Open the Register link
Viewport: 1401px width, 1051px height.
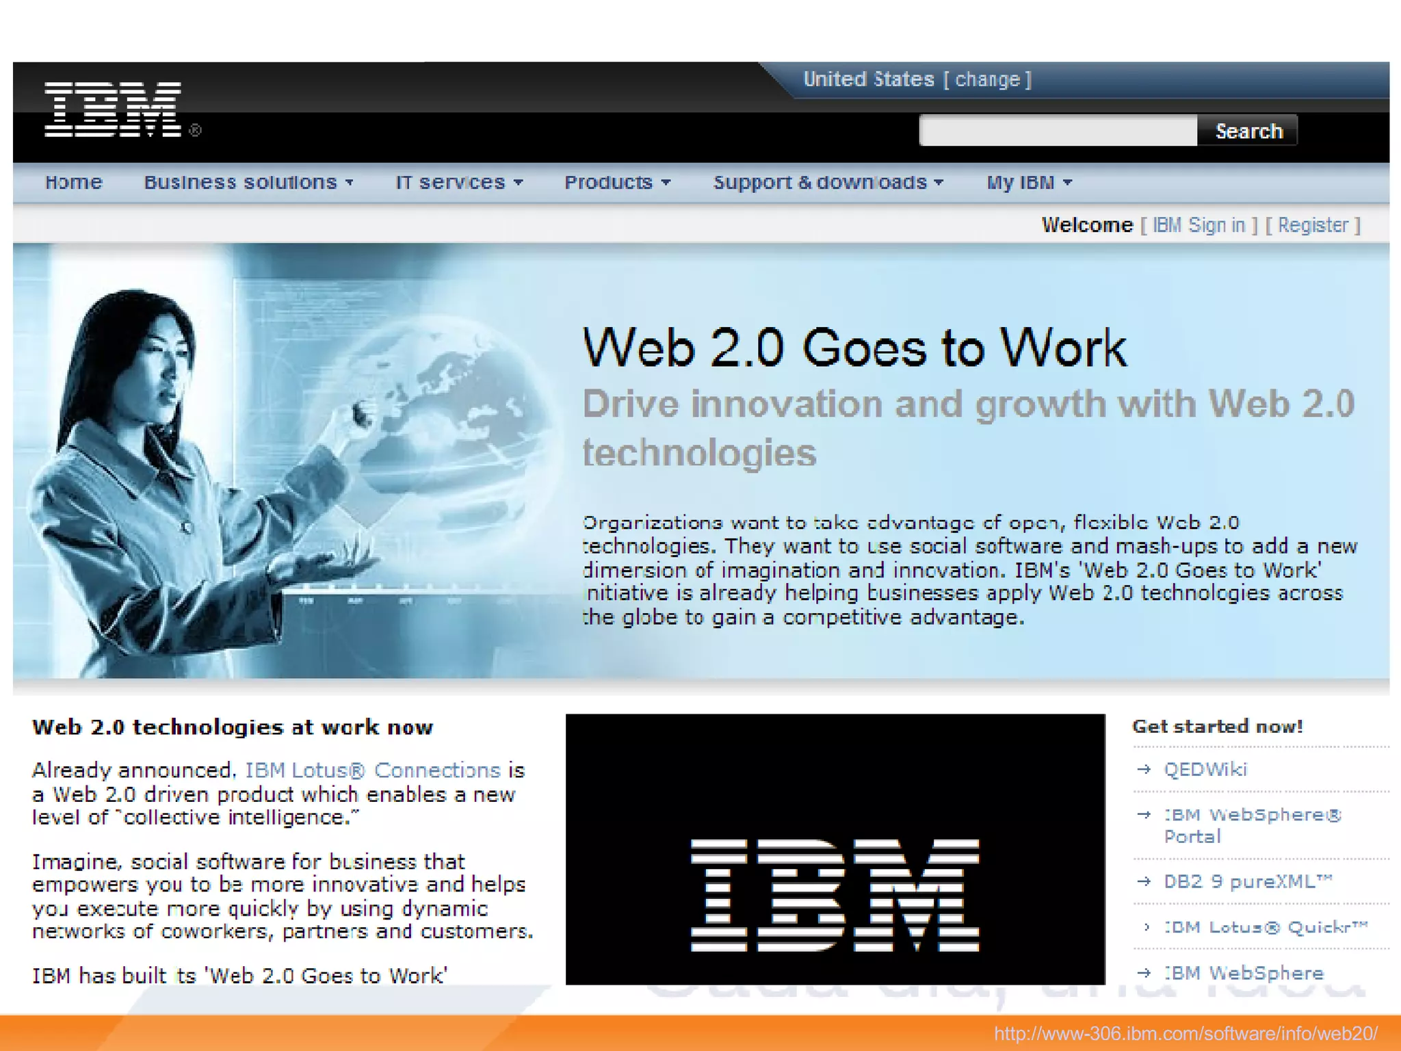point(1313,225)
